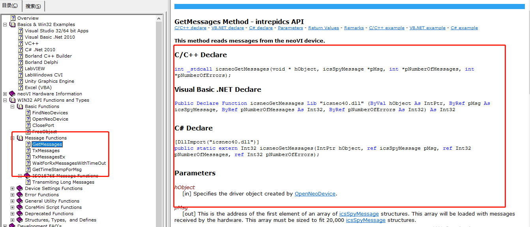
Task: Click page icon beside LabWindows CVI
Action: click(21, 75)
